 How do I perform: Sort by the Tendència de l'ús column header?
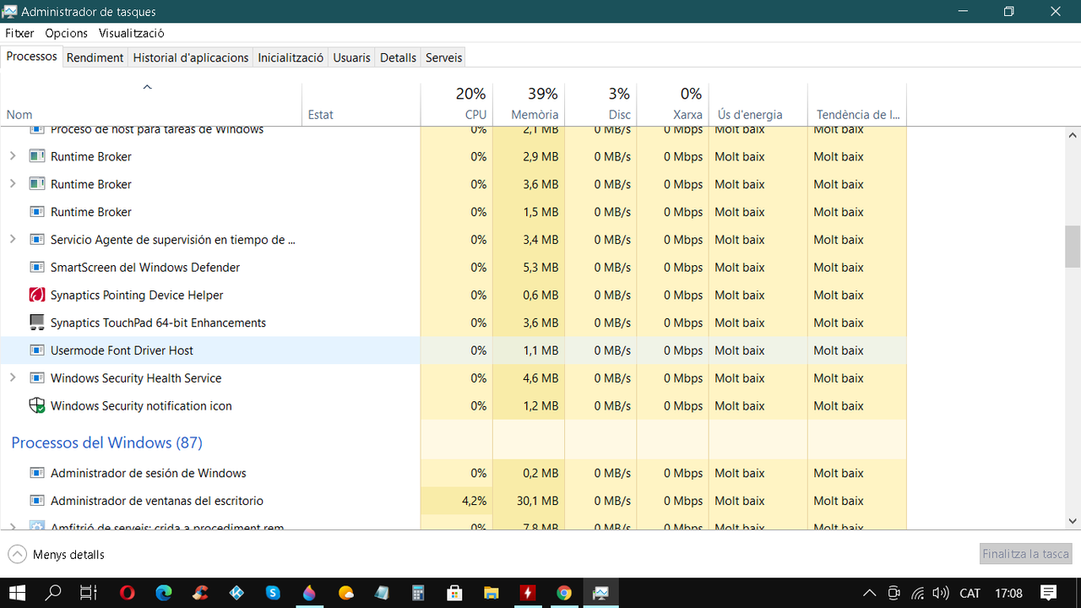[857, 104]
